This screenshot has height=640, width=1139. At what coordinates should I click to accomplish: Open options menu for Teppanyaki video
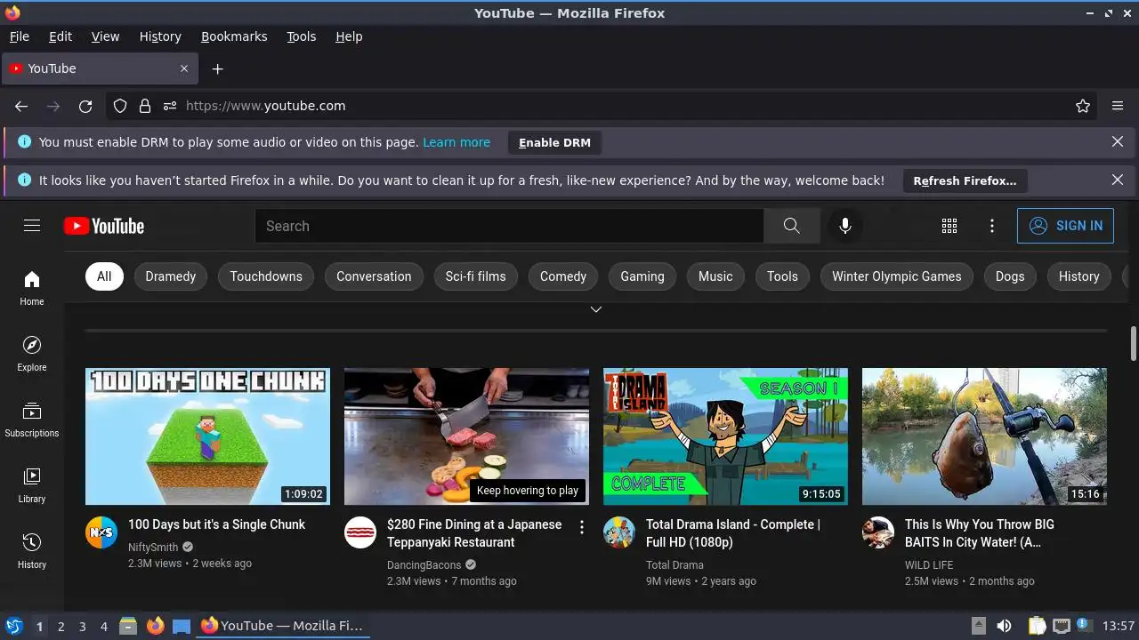pos(582,527)
